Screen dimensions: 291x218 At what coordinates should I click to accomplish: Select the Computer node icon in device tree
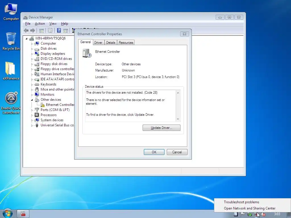click(37, 43)
